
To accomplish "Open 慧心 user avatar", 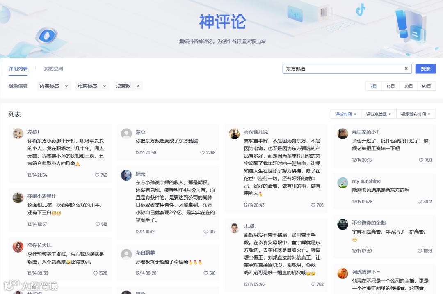I will coord(126,133).
